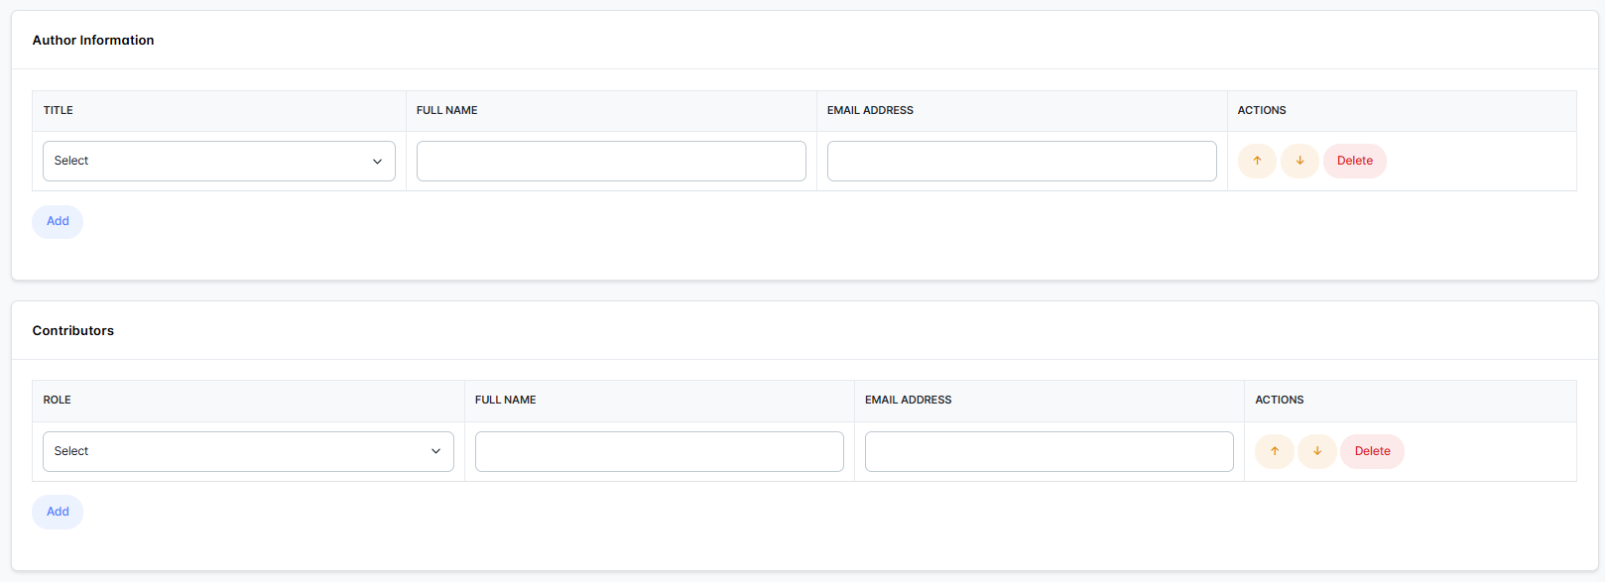This screenshot has height=582, width=1605.
Task: Click ACTIONS header in the Author Information table
Action: pos(1262,110)
